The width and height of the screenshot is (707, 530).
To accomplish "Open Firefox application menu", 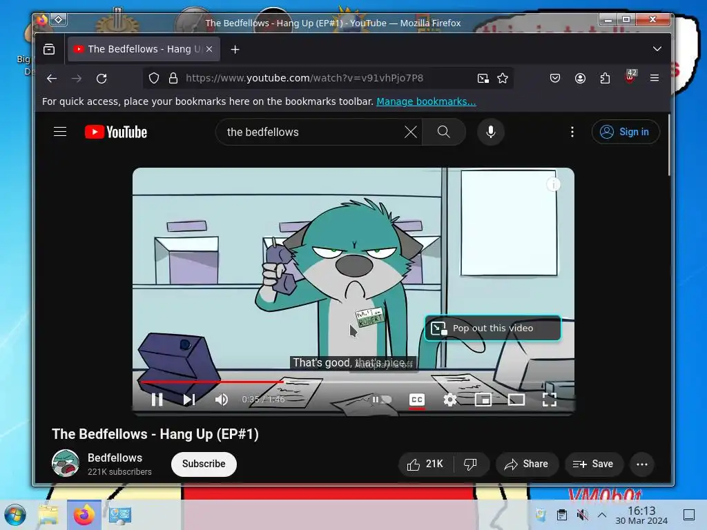I will pyautogui.click(x=655, y=78).
